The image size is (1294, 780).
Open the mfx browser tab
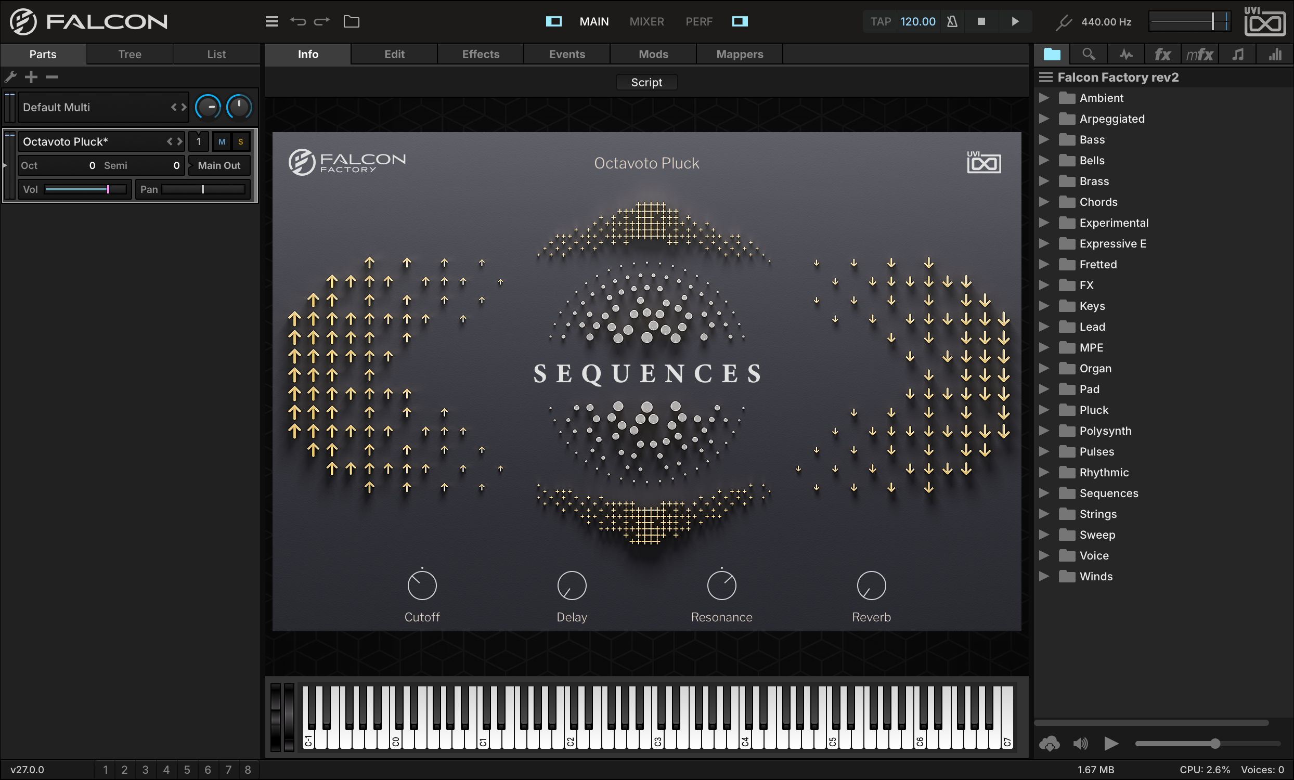[1199, 54]
